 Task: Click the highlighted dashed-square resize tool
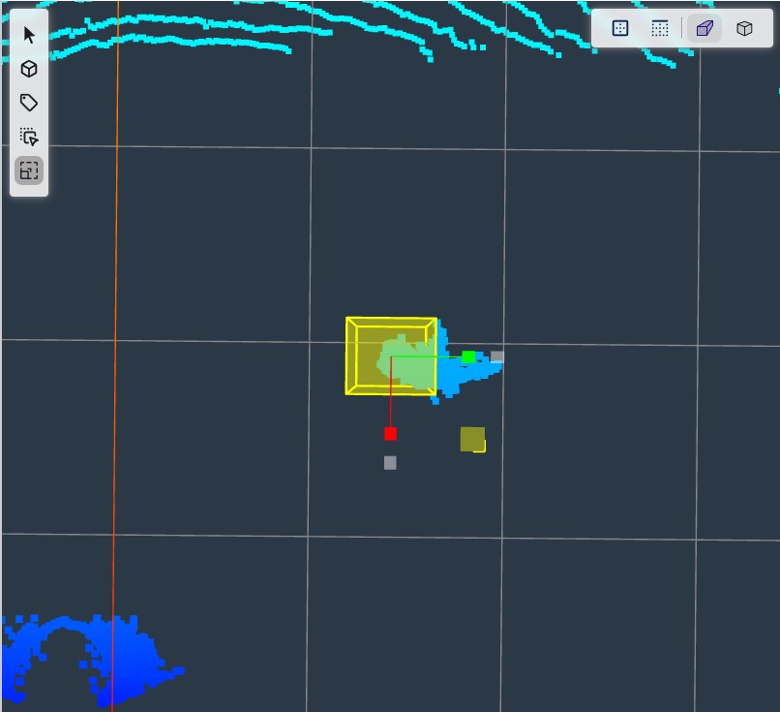click(x=29, y=171)
